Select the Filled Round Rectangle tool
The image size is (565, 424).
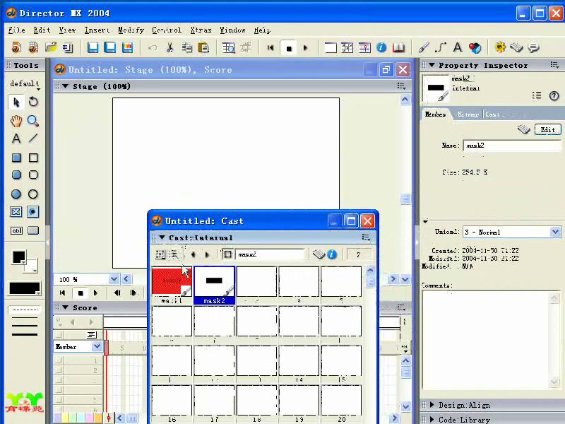pos(16,175)
